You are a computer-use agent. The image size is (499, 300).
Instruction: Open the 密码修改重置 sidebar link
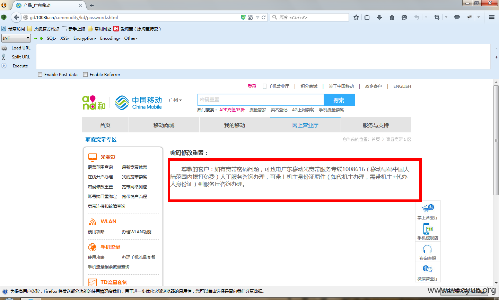click(100, 187)
